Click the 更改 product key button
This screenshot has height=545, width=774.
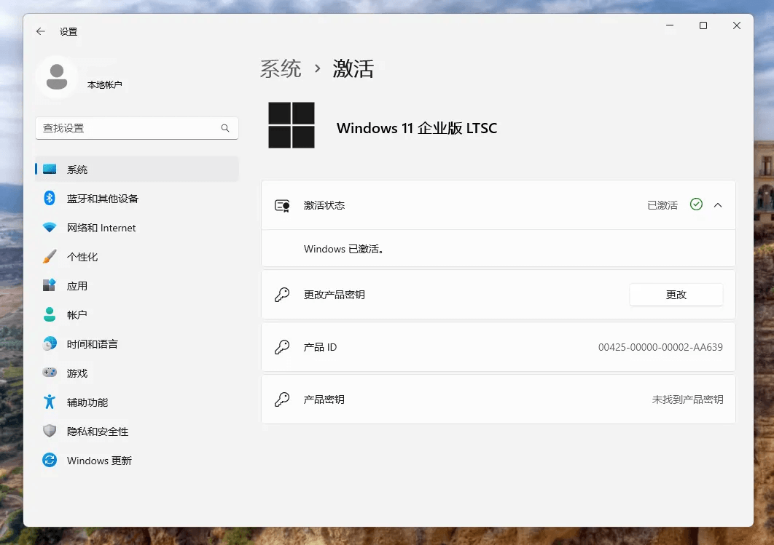coord(676,295)
